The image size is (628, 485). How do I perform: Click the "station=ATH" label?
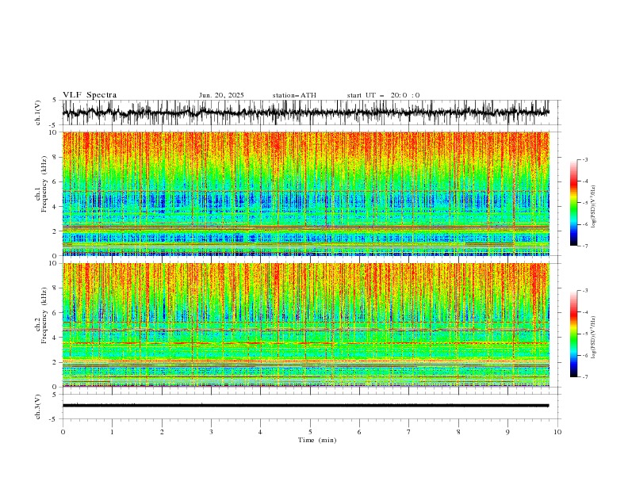pyautogui.click(x=294, y=95)
